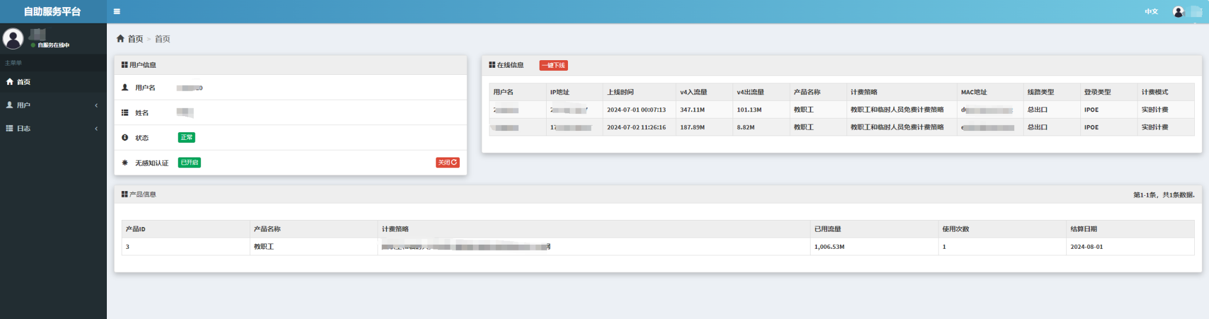Click the 状态 info icon
This screenshot has width=1209, height=319.
point(125,137)
